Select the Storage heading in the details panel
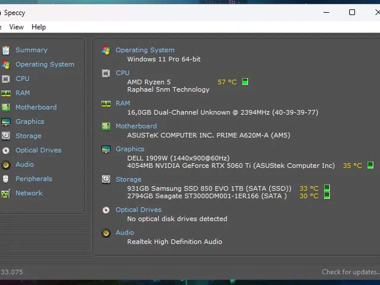The image size is (380, 285). point(128,179)
